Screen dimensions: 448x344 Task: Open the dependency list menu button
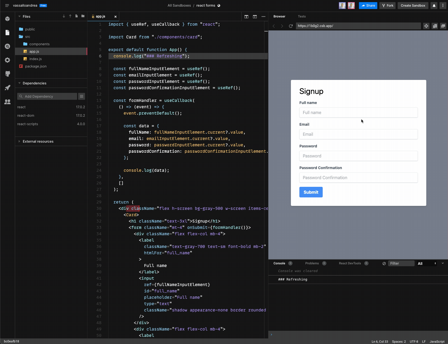[x=82, y=96]
